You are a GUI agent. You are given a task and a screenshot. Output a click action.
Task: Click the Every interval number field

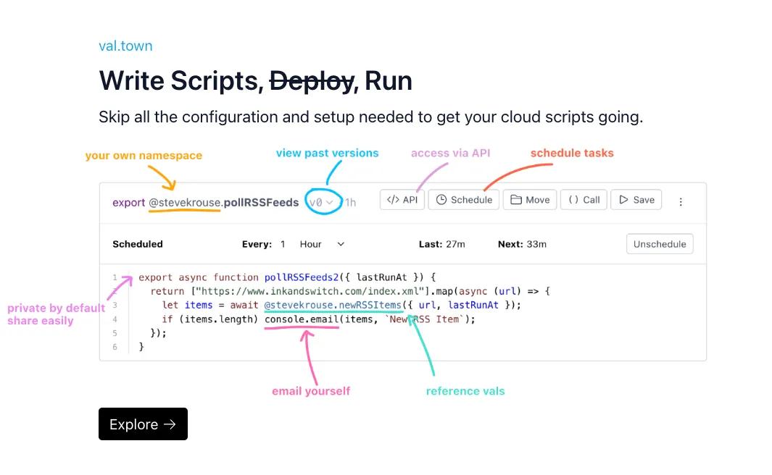(x=283, y=244)
